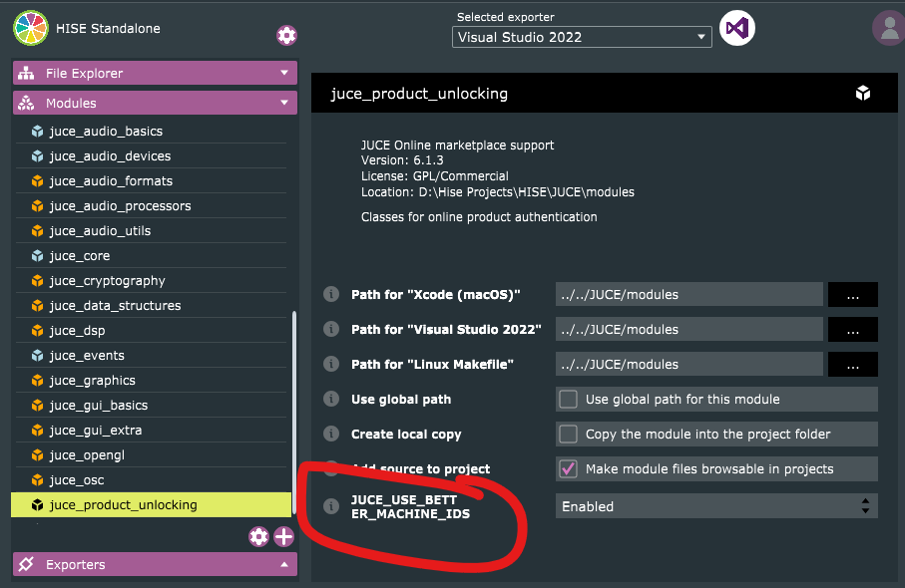Select juce_data_structures module
Viewport: 905px width, 588px height.
pos(152,306)
